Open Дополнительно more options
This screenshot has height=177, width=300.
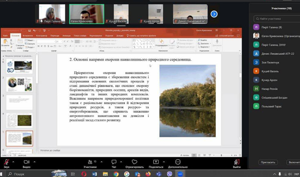178,164
